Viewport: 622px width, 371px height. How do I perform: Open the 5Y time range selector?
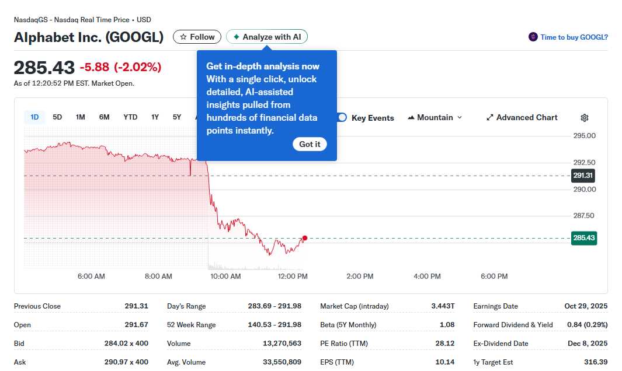176,117
